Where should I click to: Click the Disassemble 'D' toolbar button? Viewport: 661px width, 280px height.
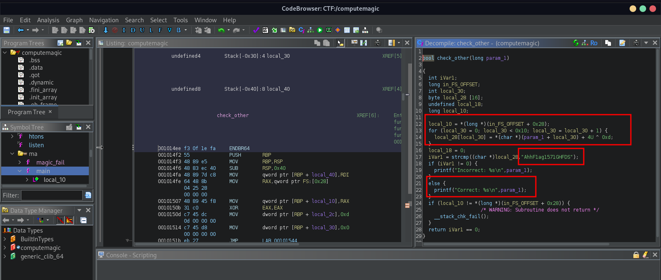133,30
